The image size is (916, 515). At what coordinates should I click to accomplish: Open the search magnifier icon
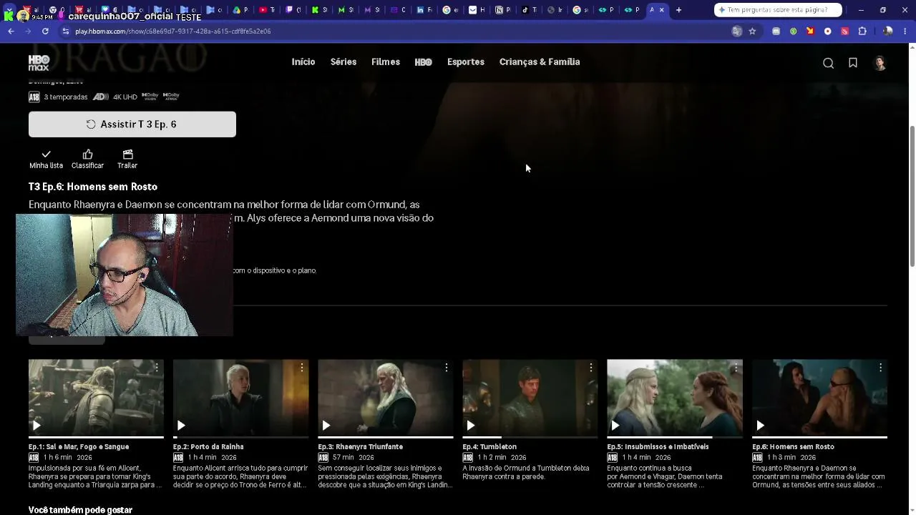pyautogui.click(x=828, y=63)
